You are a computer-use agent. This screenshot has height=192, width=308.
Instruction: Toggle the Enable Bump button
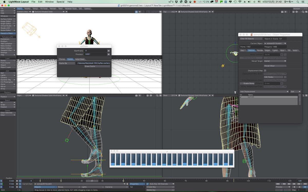(247, 83)
